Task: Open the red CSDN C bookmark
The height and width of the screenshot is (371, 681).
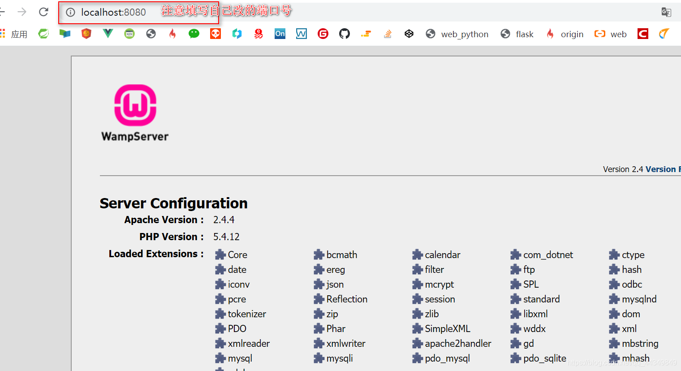Action: (x=643, y=34)
